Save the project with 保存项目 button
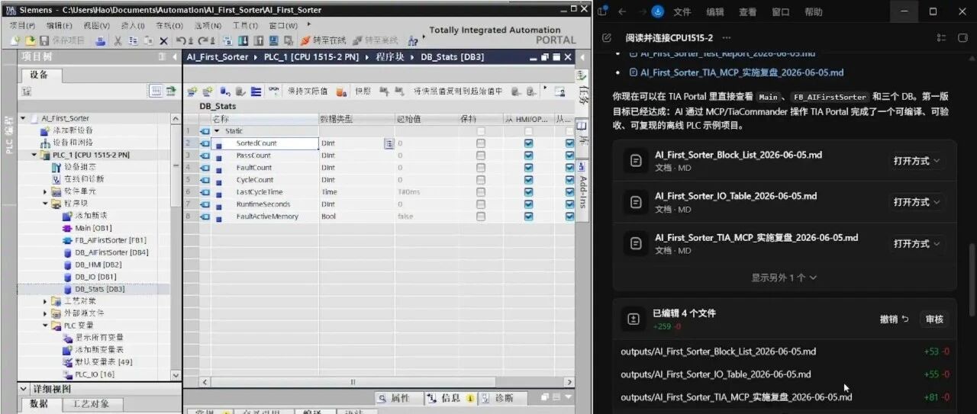 [63, 40]
